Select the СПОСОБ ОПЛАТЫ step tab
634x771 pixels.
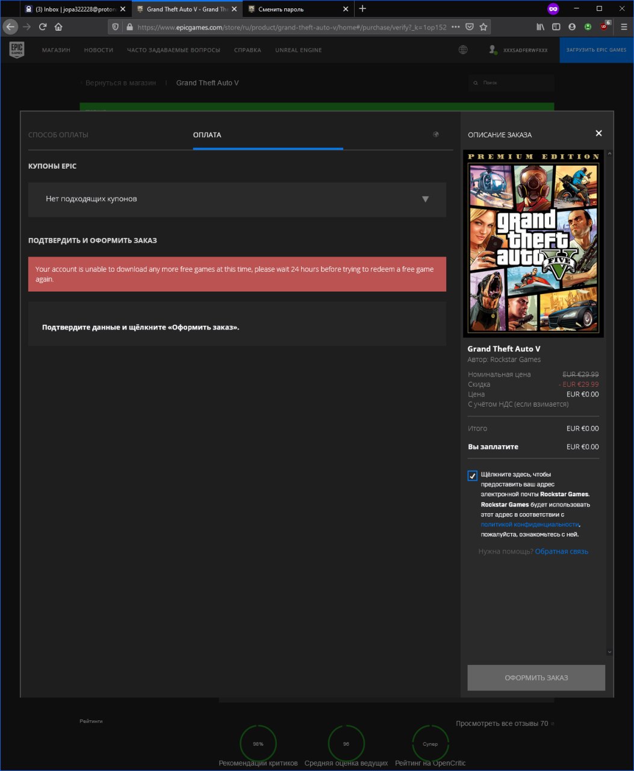tap(58, 135)
